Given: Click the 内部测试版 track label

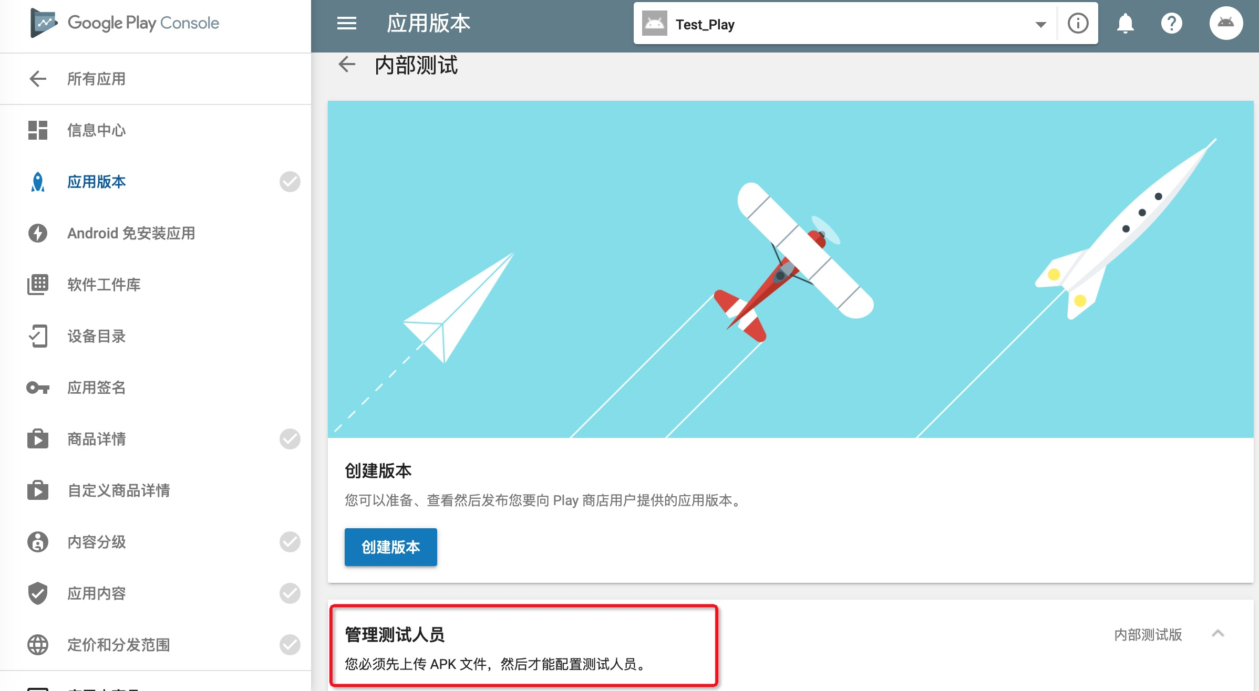Looking at the screenshot, I should (1148, 634).
